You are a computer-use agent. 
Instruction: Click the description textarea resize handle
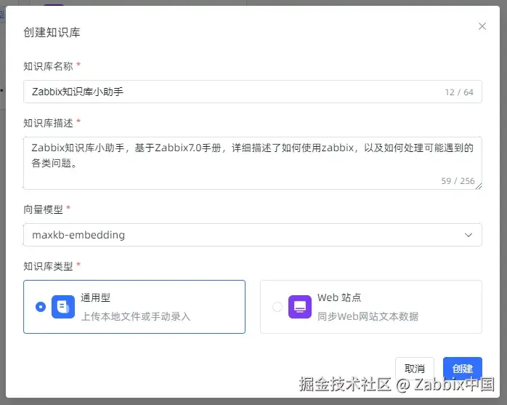479,186
